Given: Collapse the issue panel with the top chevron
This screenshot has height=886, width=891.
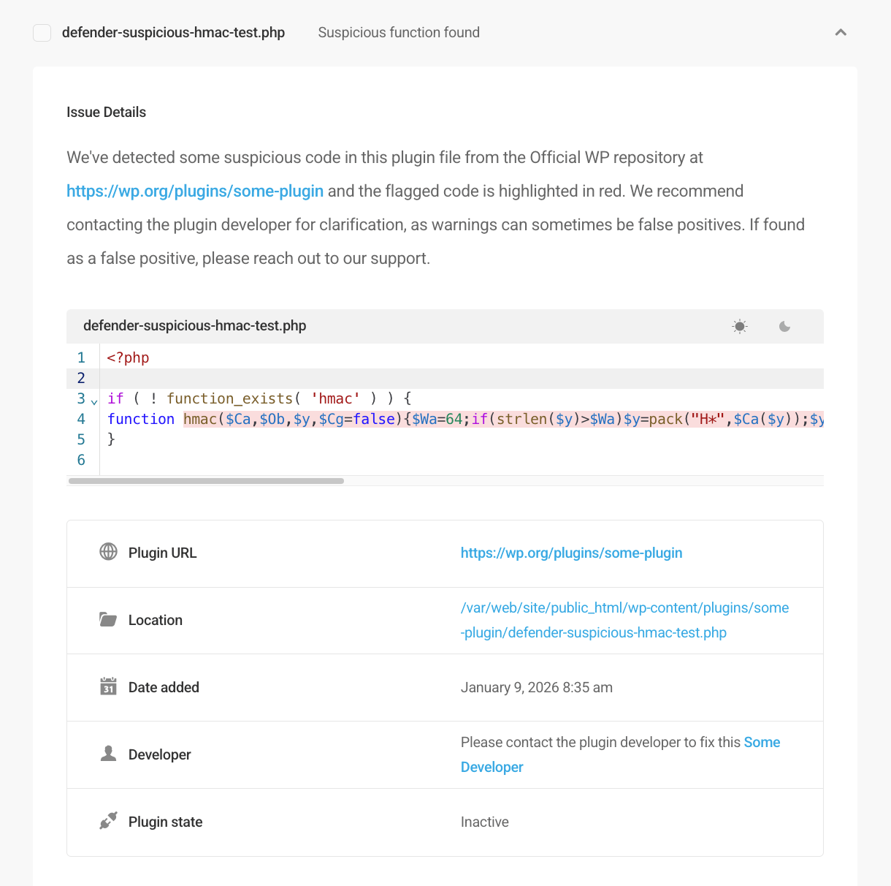Looking at the screenshot, I should tap(841, 32).
